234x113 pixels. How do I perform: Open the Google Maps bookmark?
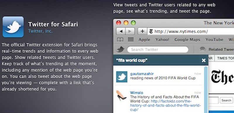(x=187, y=40)
